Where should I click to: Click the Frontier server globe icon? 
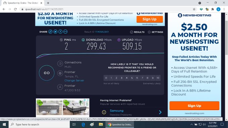tap(60, 73)
